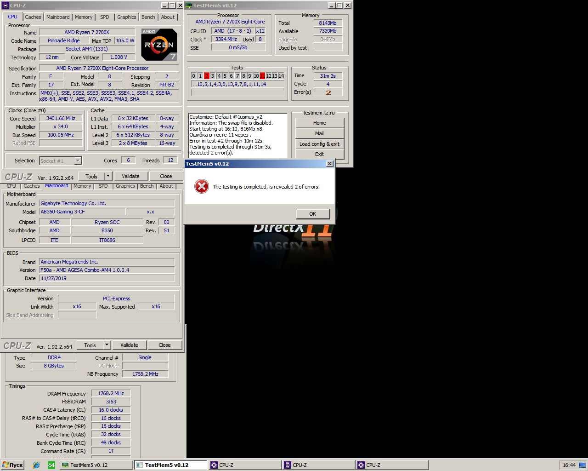Click the BIOS Date value 11/27/2019

pos(107,278)
